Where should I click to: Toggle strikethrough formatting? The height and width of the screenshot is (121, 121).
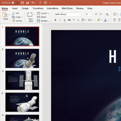tap(69, 20)
